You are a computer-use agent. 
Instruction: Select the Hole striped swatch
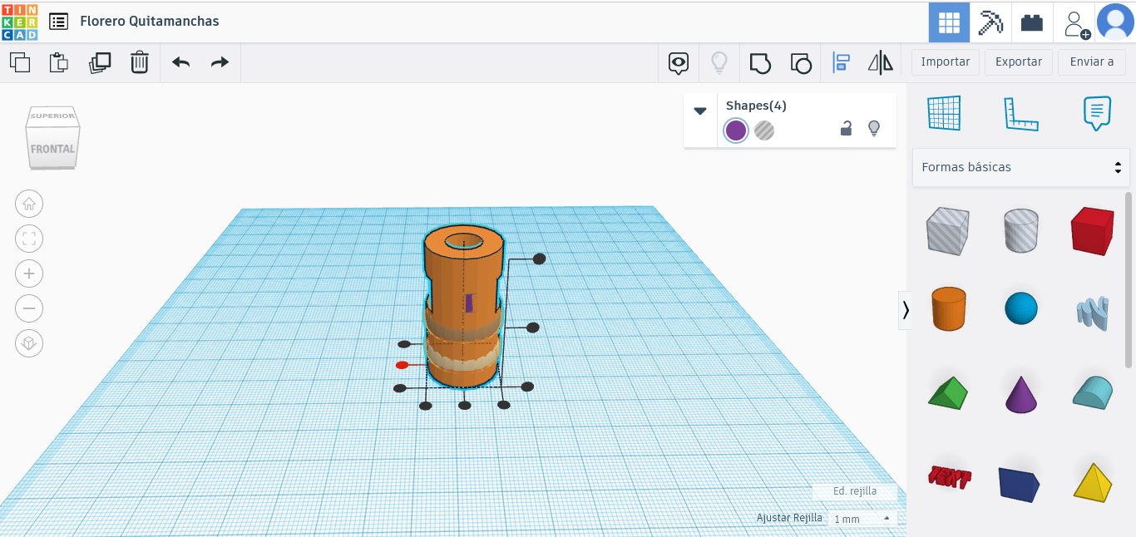tap(764, 131)
